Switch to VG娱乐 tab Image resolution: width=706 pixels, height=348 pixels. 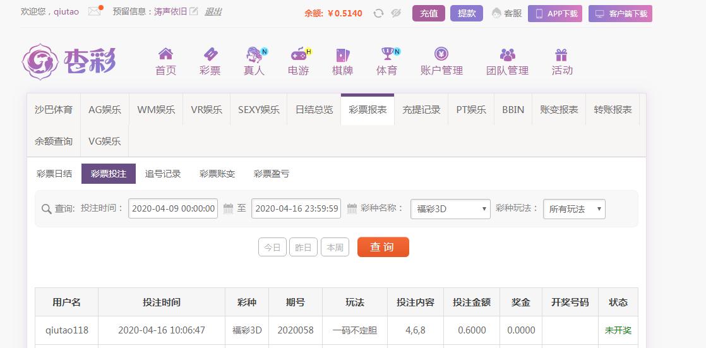(105, 141)
